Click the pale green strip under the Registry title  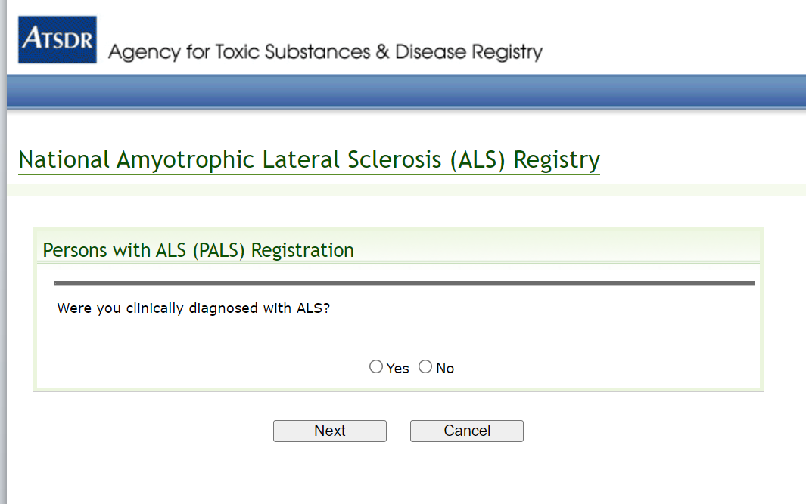[x=406, y=190]
